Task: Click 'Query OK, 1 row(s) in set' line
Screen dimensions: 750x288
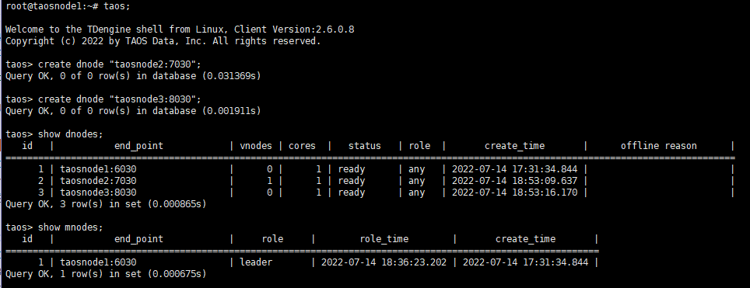Action: (106, 274)
